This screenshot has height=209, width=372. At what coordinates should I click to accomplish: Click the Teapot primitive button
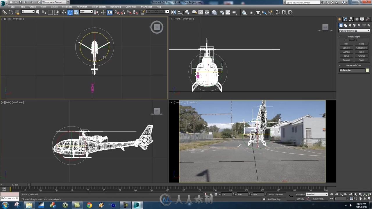[x=346, y=60]
